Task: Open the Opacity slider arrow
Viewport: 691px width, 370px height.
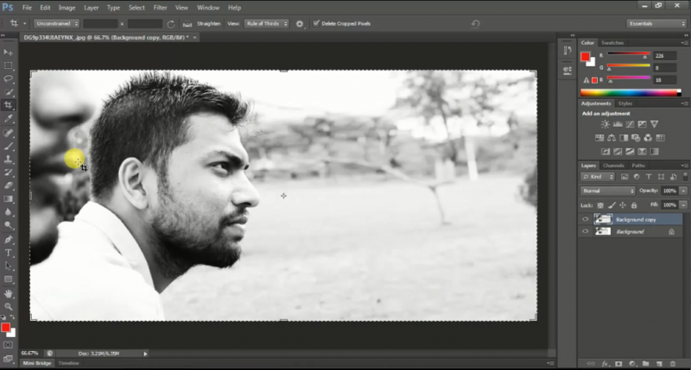Action: [683, 191]
